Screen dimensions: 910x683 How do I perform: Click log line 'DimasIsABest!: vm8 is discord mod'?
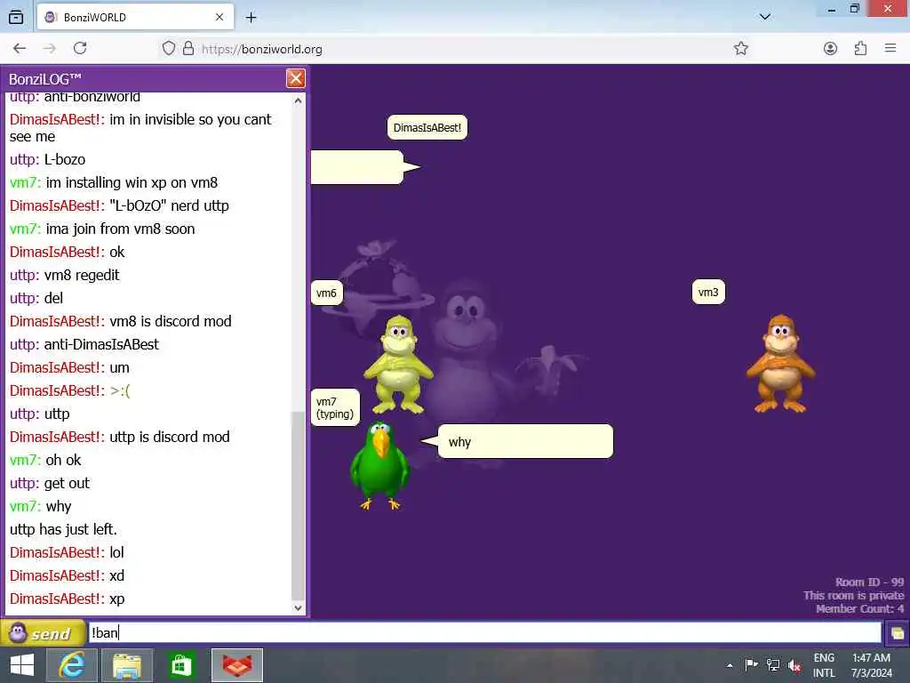coord(121,321)
